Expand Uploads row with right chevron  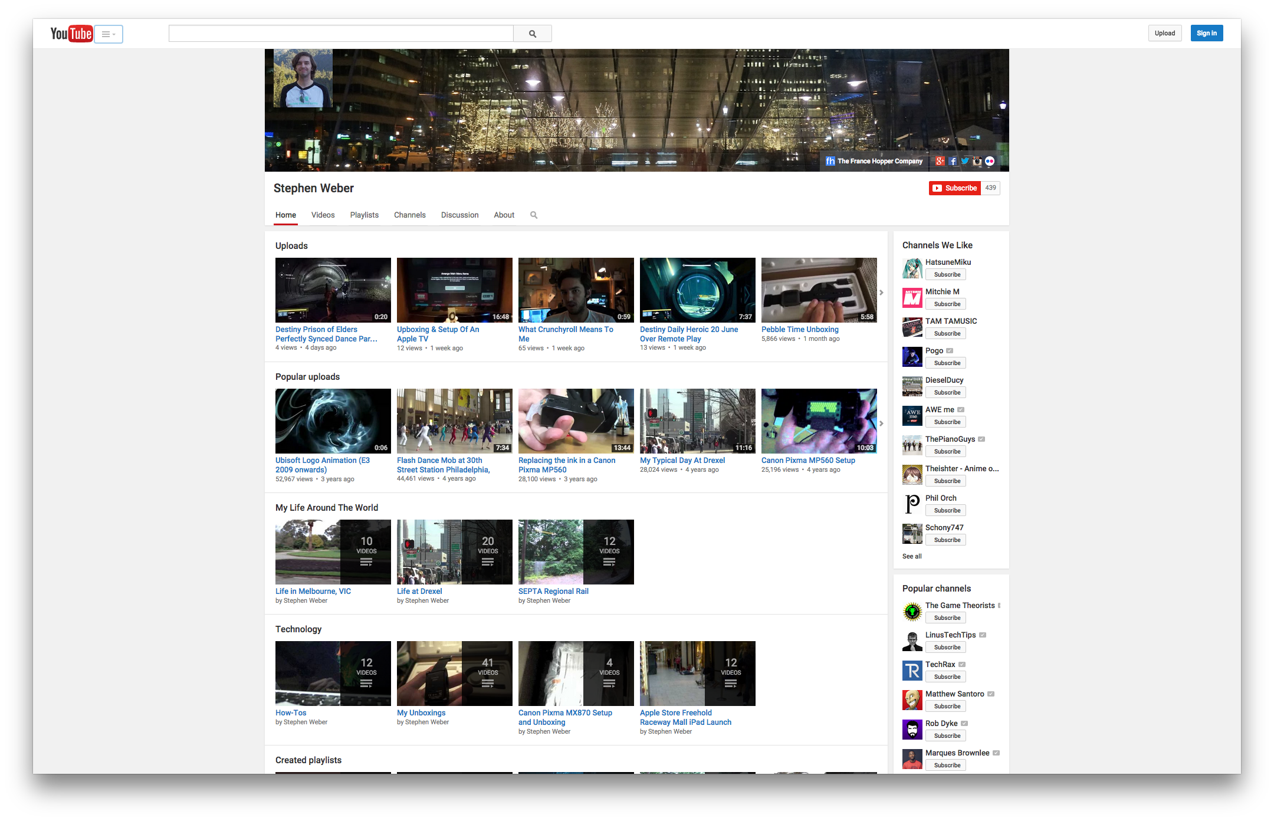[881, 293]
